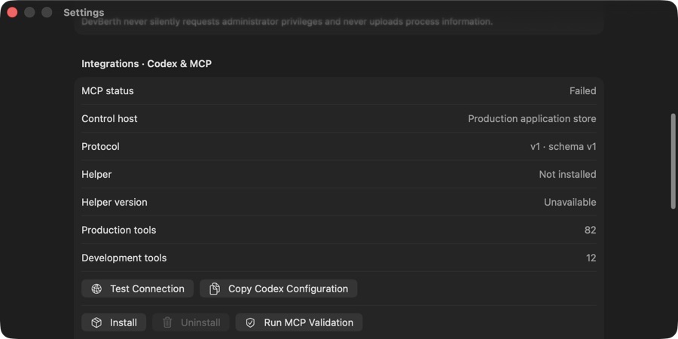678x339 pixels.
Task: Click the trash icon on Uninstall
Action: 167,323
